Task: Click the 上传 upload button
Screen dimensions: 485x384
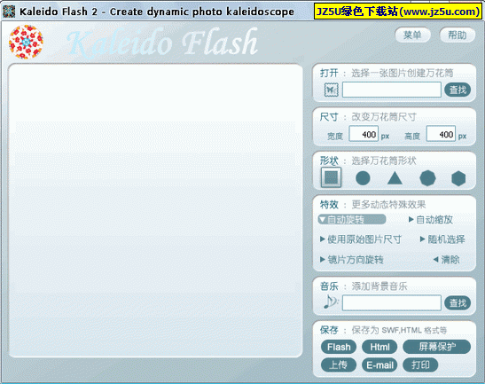Action: coord(339,364)
